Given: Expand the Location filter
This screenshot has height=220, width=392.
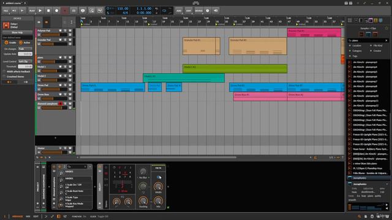Looking at the screenshot, I should 356,46.
